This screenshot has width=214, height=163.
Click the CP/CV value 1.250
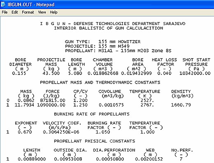(80, 105)
